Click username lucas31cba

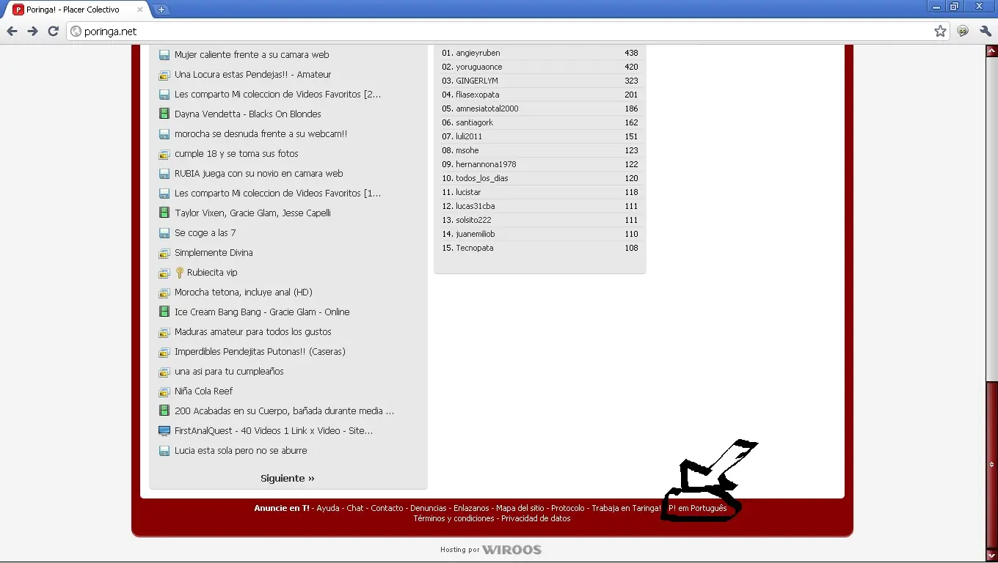pos(476,206)
